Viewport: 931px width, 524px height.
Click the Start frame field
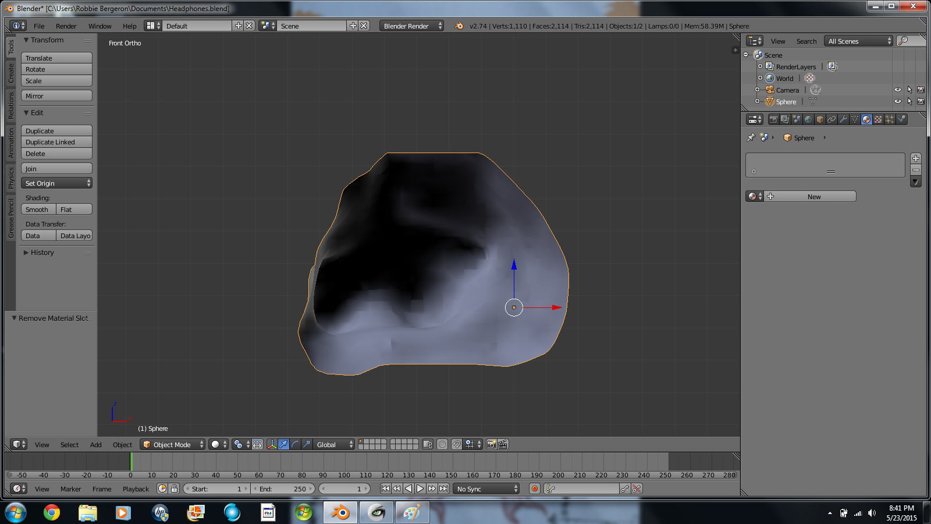click(x=216, y=488)
